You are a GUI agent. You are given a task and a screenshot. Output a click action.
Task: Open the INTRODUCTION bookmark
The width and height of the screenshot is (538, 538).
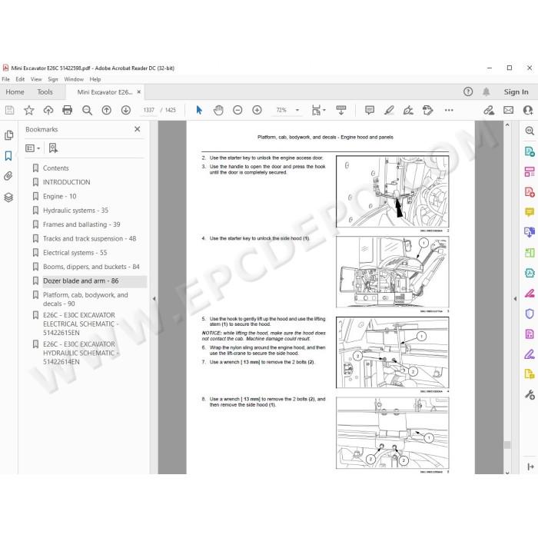click(x=67, y=182)
